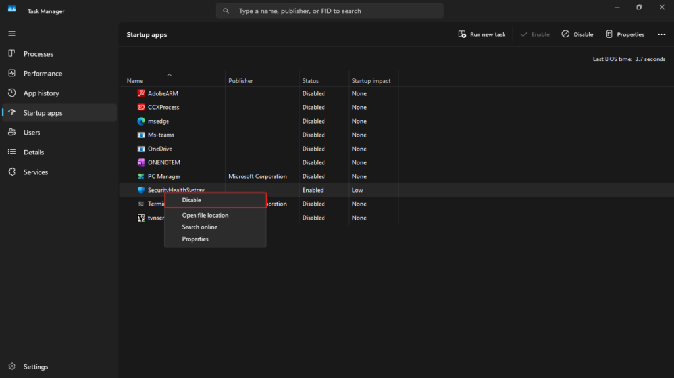Click the Startup apps page heading

click(x=147, y=35)
